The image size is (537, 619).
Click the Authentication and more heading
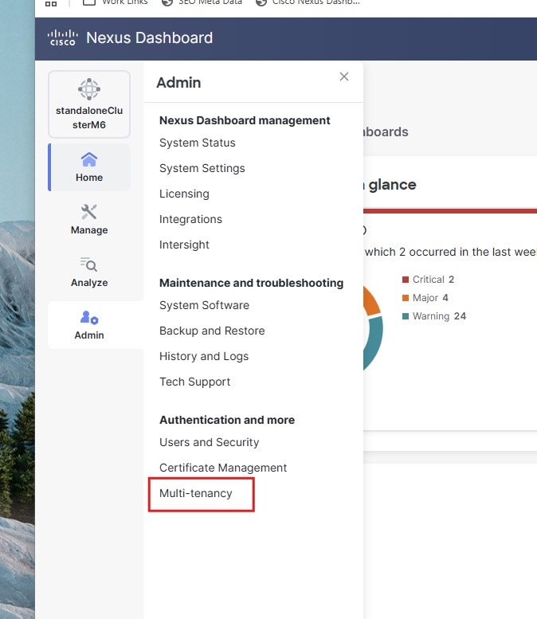point(227,420)
